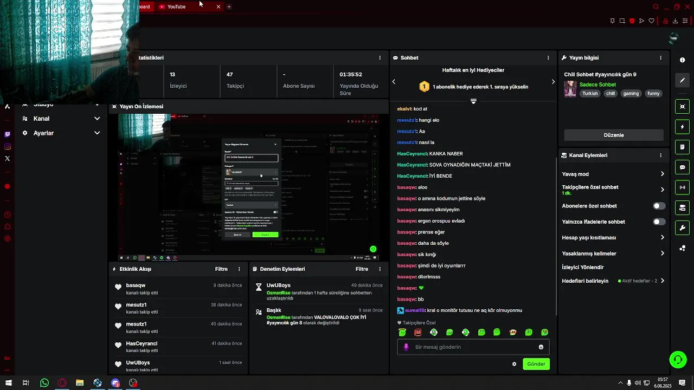
Task: Click in the Bir mesaj gönderin field
Action: coord(473,347)
